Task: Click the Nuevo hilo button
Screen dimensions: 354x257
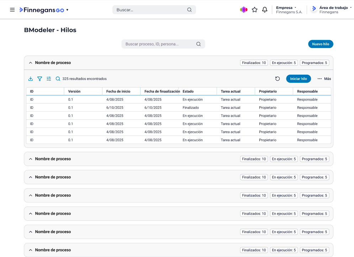Action: tap(321, 44)
